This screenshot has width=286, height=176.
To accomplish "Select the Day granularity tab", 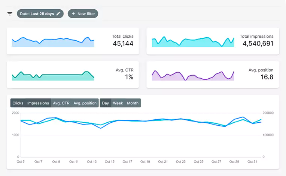I will pyautogui.click(x=106, y=103).
